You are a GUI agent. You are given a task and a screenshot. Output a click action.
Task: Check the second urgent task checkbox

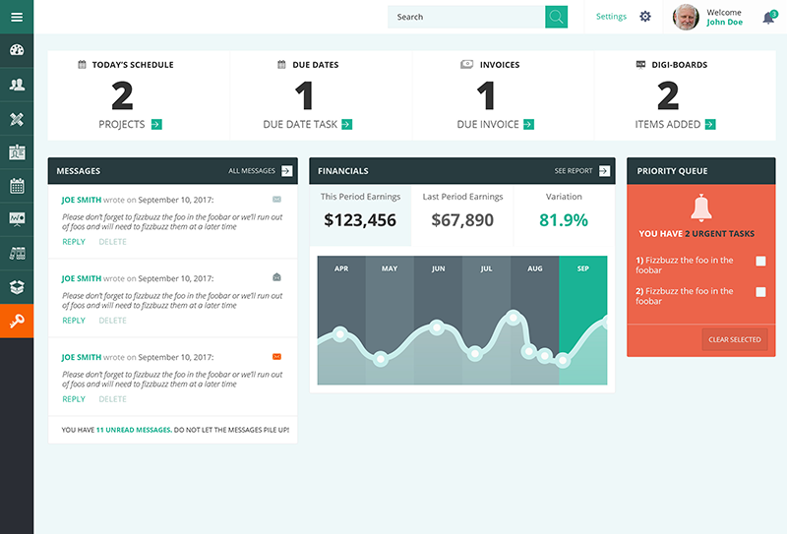tap(760, 292)
